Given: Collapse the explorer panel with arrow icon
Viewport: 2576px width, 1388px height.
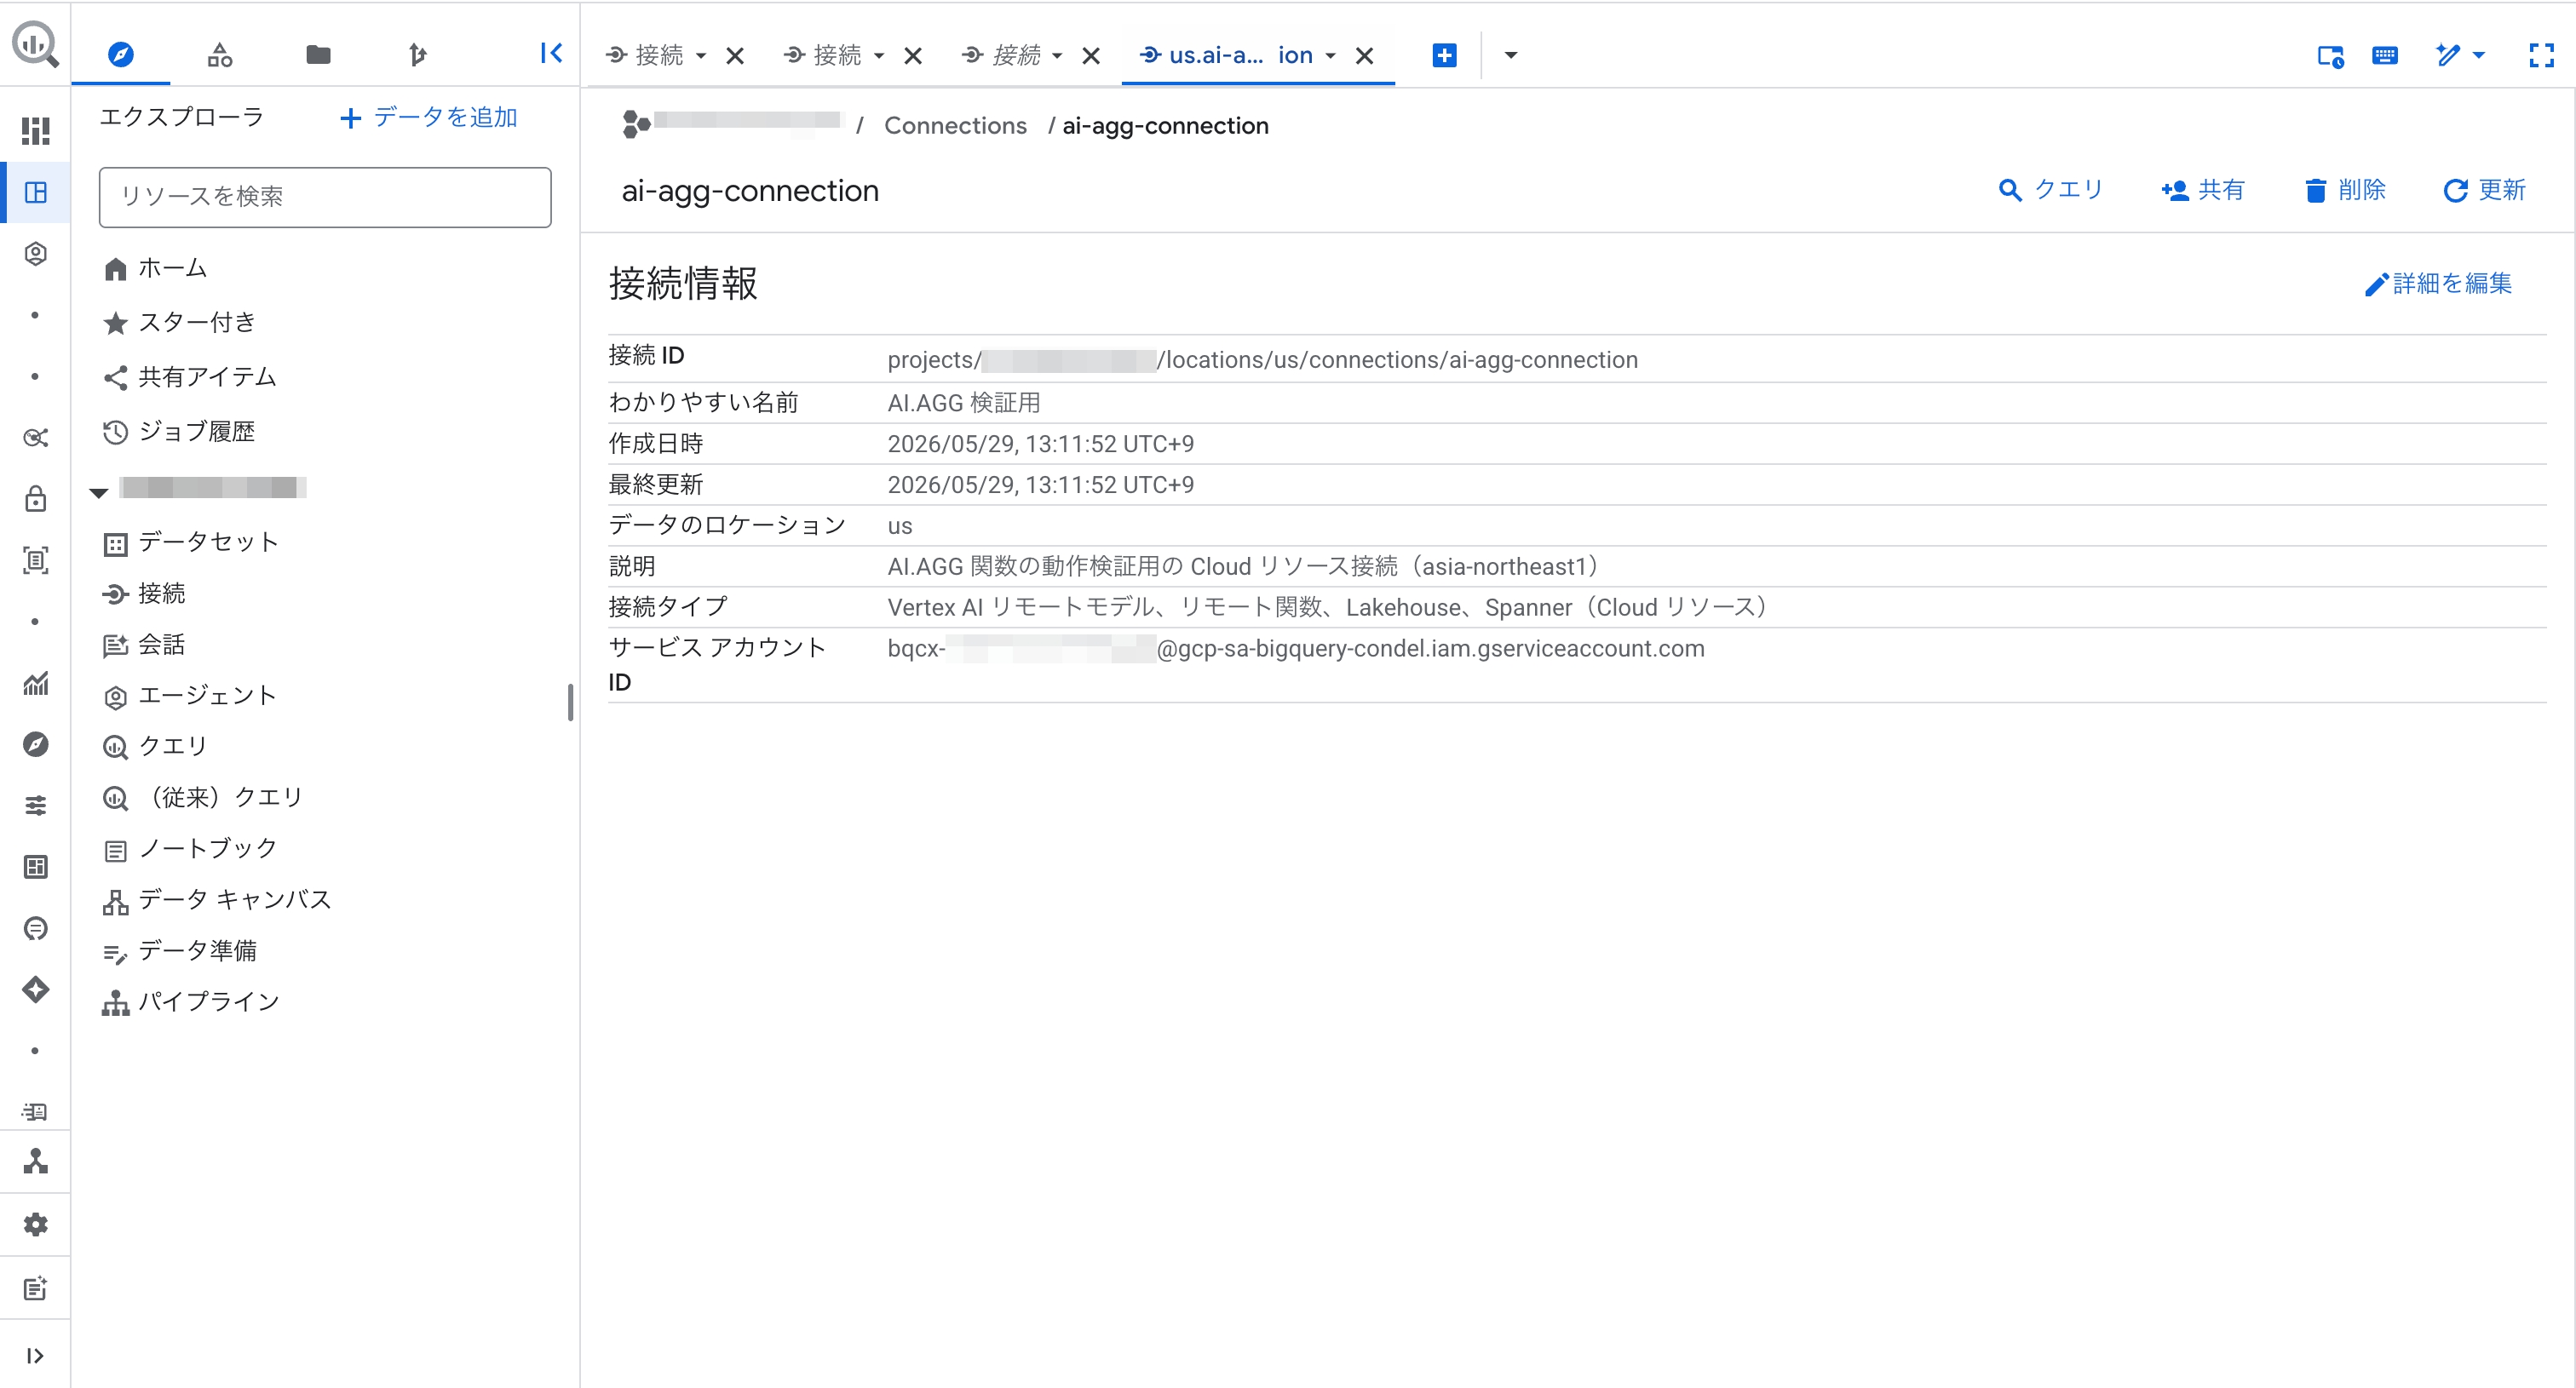Looking at the screenshot, I should point(551,53).
